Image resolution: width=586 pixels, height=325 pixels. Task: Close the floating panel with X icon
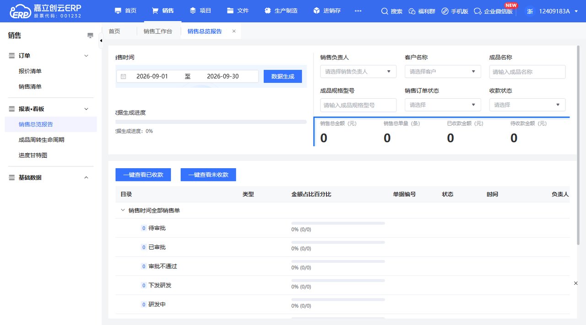click(576, 283)
